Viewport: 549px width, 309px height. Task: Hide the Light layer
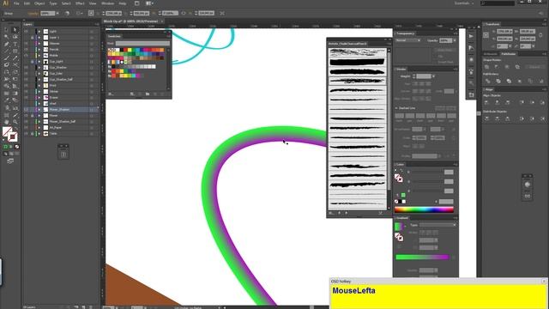tap(27, 31)
